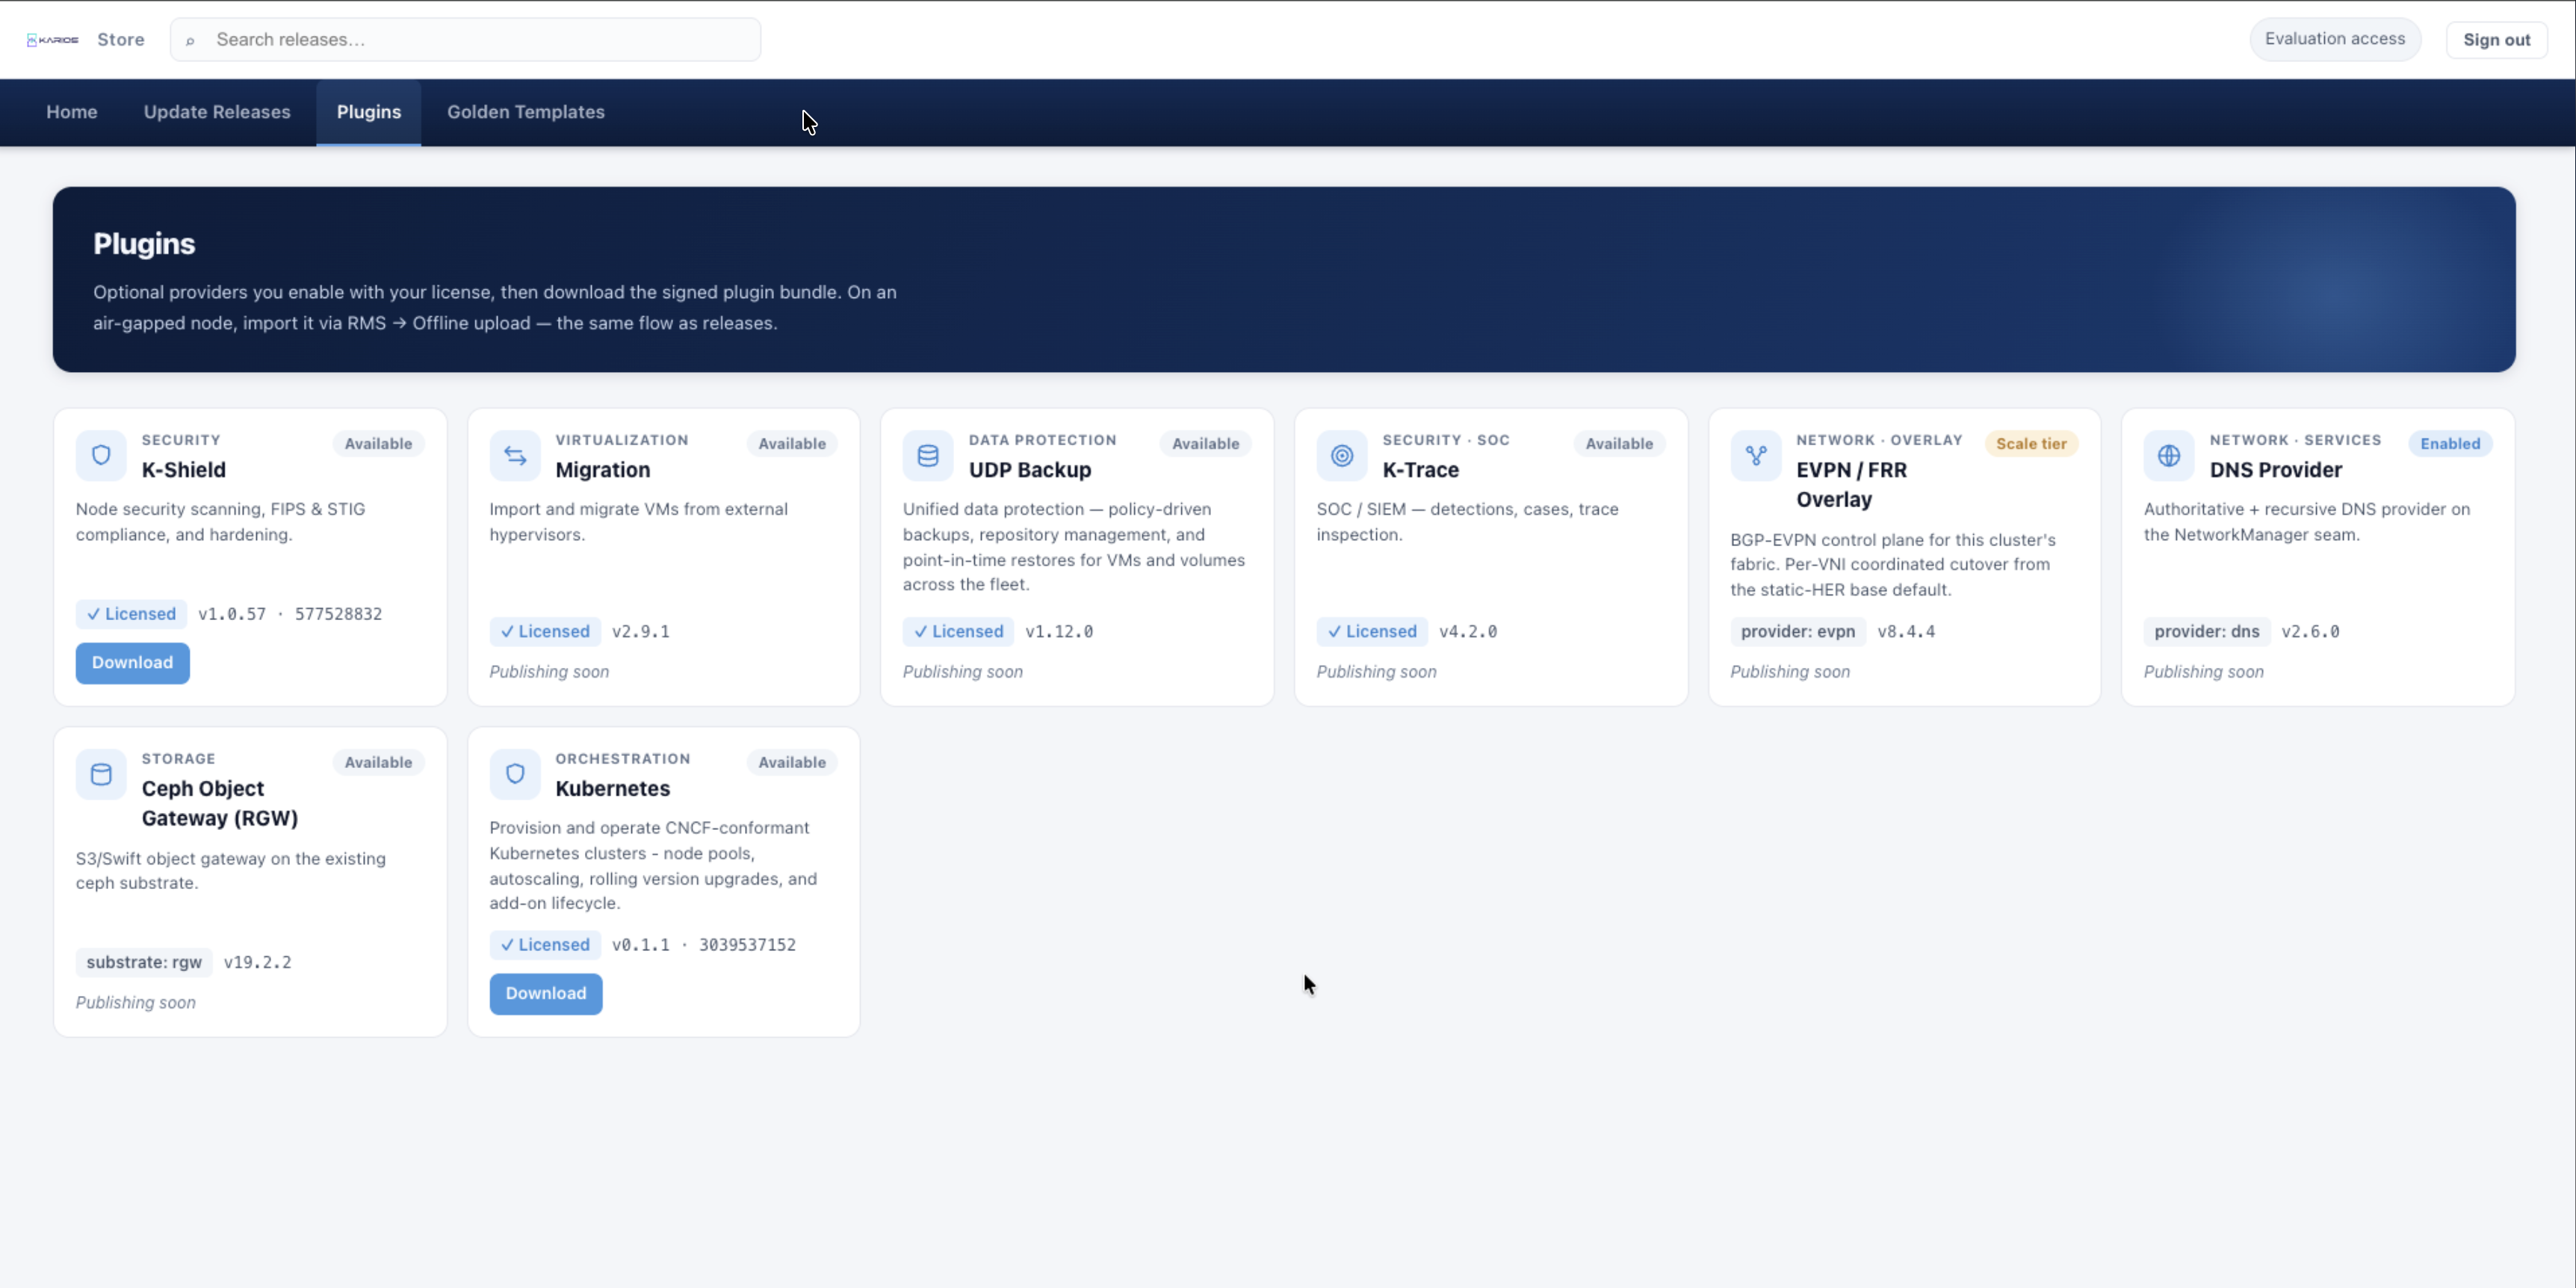Click the Licensed tag on Migration card
2576x1288 pixels.
click(545, 632)
